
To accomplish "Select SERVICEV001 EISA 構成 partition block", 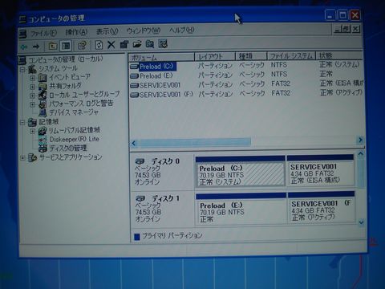I will coord(321,170).
